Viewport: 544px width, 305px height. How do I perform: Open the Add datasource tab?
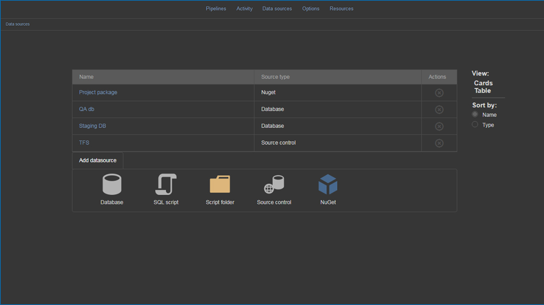pos(97,160)
